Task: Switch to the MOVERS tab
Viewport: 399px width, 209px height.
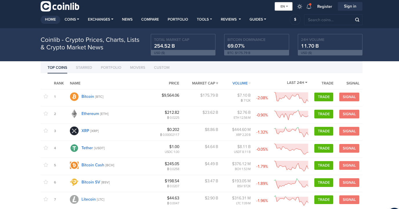Action: click(x=137, y=67)
